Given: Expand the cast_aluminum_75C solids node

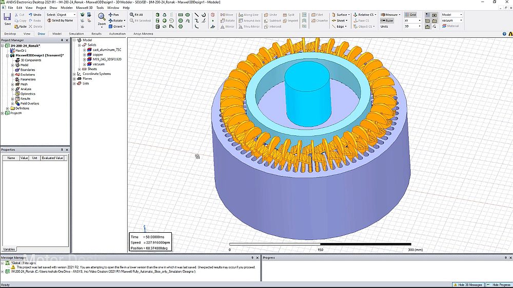Looking at the screenshot, I should coord(85,50).
